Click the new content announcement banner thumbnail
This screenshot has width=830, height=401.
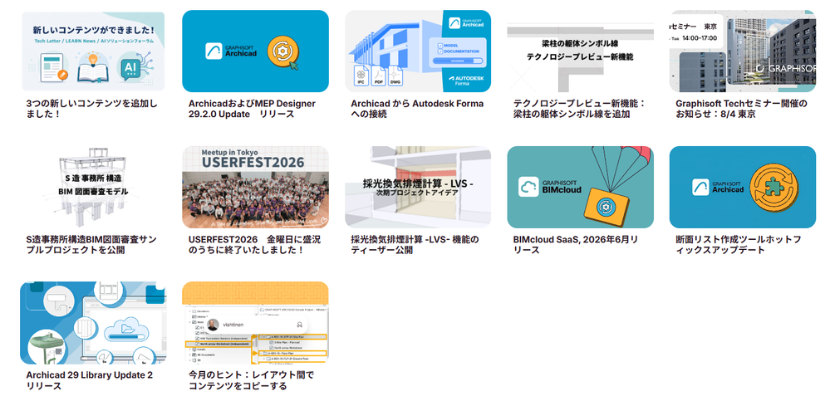click(93, 51)
